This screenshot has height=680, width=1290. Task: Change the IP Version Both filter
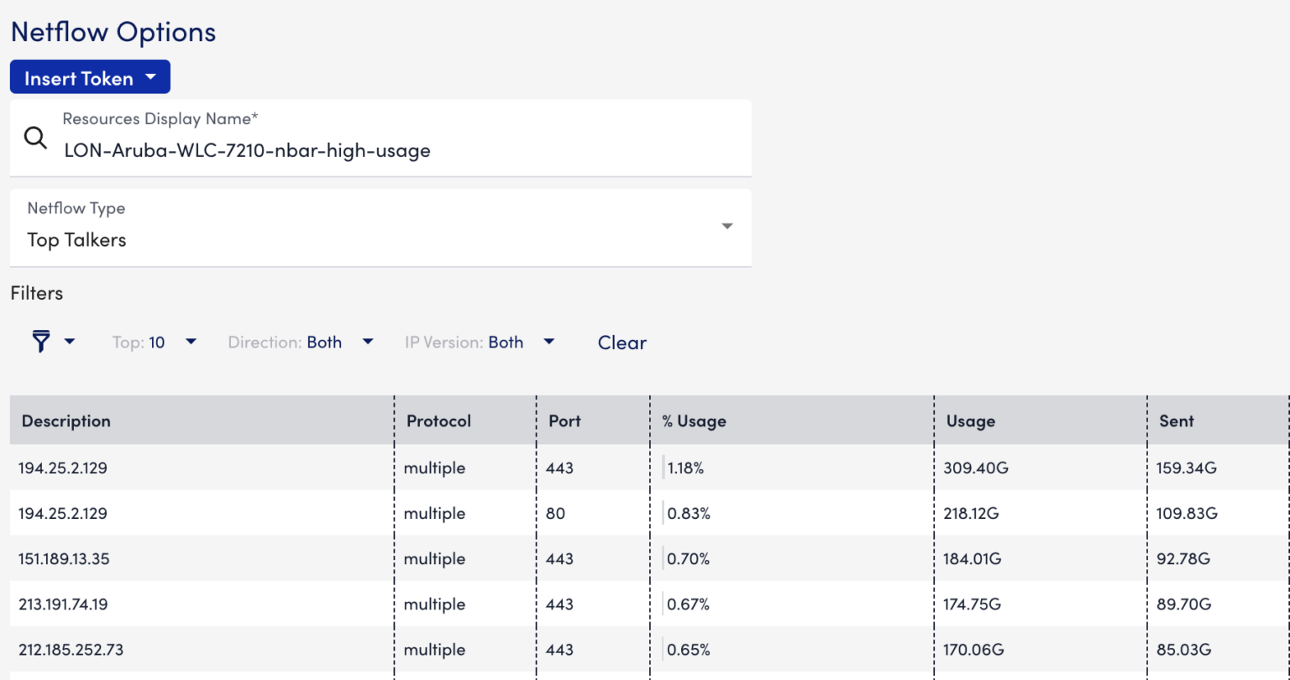point(480,342)
